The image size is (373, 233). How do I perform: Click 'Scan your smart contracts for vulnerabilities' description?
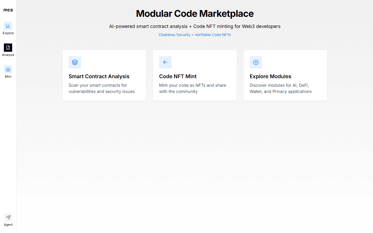click(102, 88)
